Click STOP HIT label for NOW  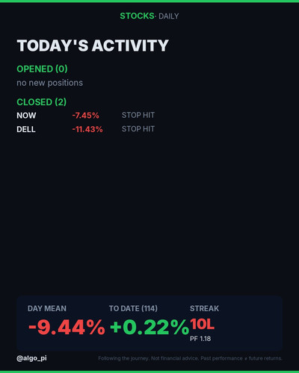click(x=138, y=115)
